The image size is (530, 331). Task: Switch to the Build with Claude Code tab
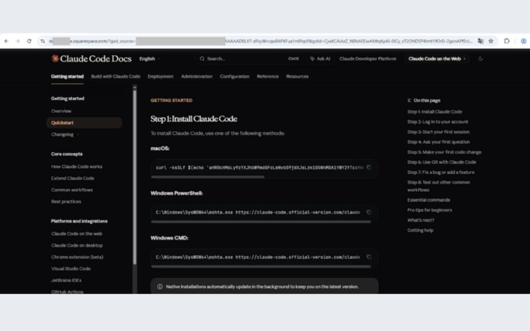115,77
